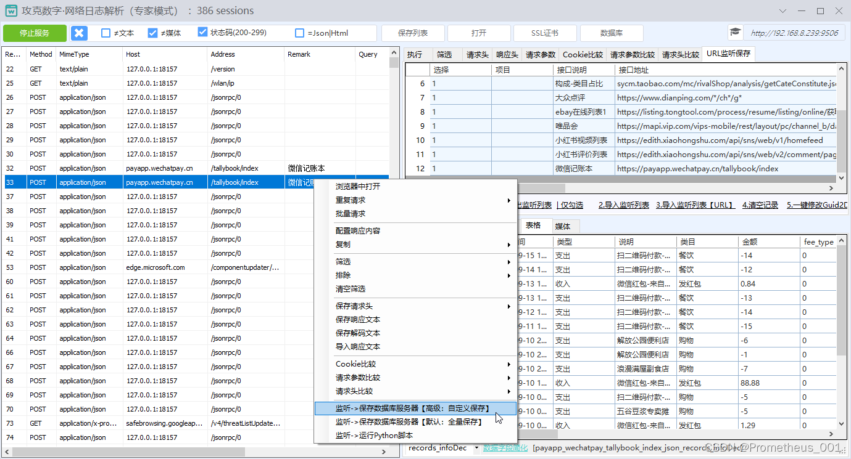Click the 2.导入监听列表 link
The width and height of the screenshot is (851, 459).
[624, 205]
